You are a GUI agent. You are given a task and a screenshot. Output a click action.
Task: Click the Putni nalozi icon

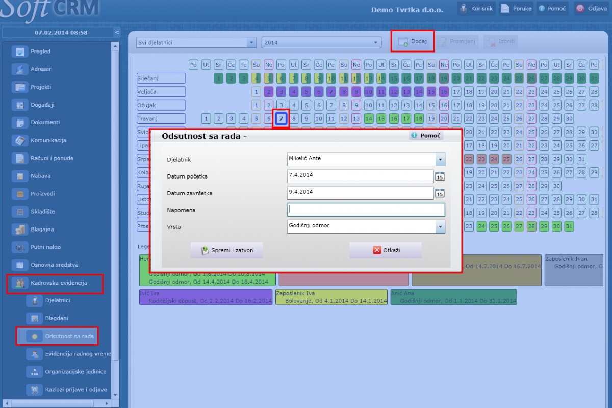(20, 247)
